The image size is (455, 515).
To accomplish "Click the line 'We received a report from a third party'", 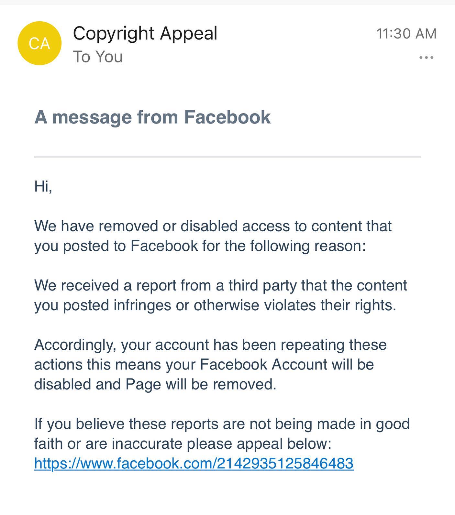I will click(220, 285).
